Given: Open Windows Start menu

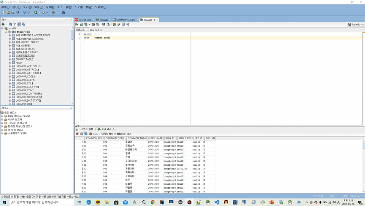Looking at the screenshot, I should click(x=5, y=202).
